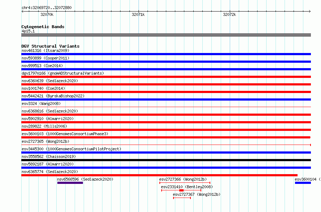Click the red bar under nsv1001740 (Coe2014)
Viewport: 321px width, 212px height.
coord(166,92)
